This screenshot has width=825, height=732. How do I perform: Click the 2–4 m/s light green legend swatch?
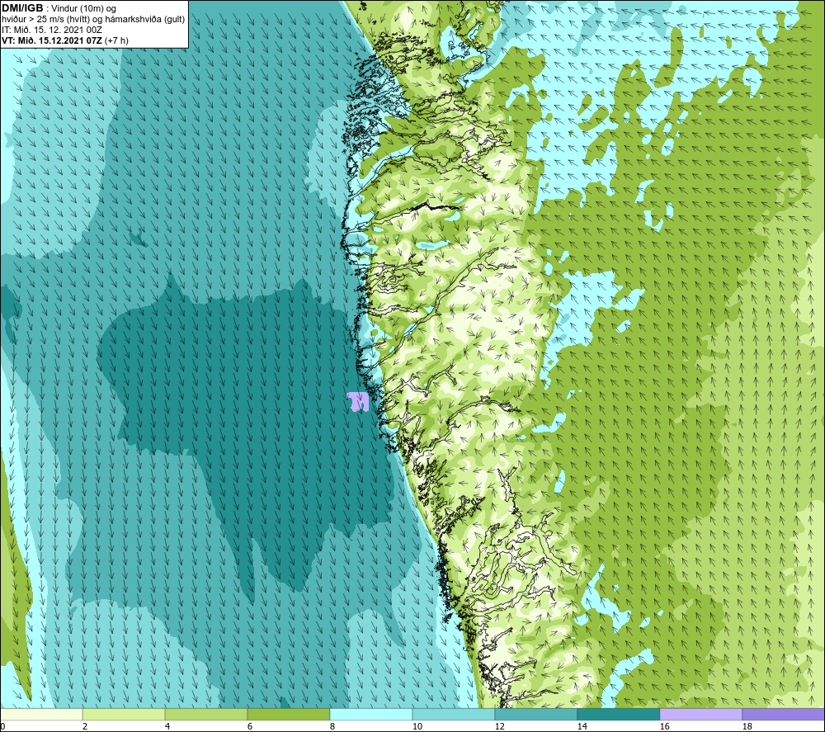pos(124,715)
